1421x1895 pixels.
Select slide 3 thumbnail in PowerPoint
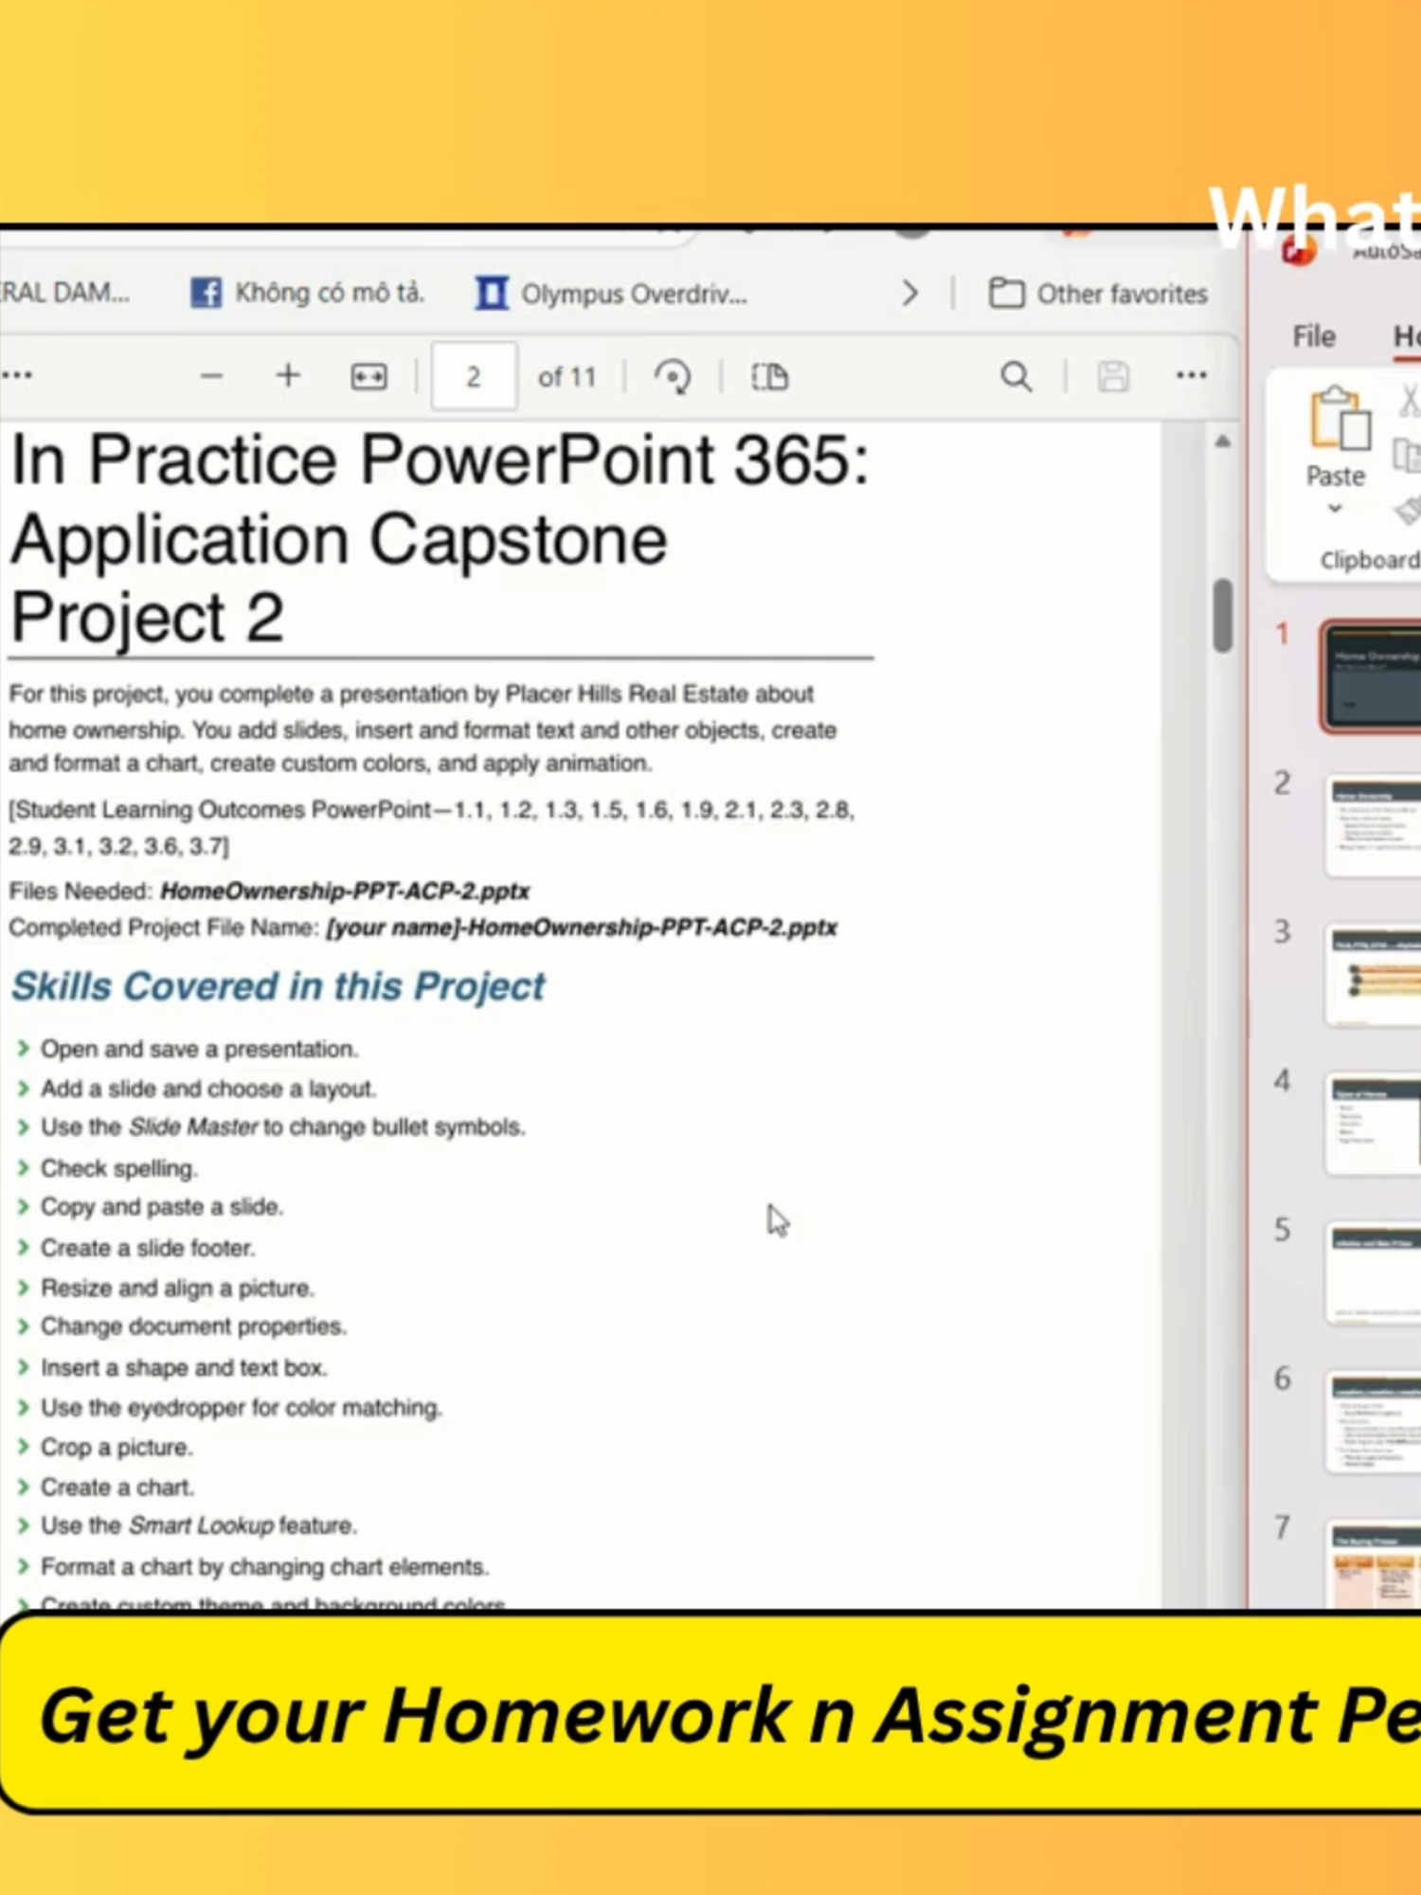click(x=1375, y=975)
